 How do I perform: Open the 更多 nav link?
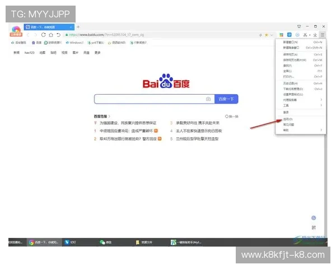point(97,53)
